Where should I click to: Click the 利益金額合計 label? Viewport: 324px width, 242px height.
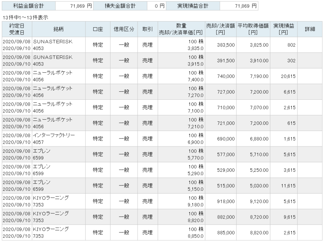click(28, 6)
